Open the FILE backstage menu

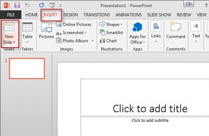(11, 15)
